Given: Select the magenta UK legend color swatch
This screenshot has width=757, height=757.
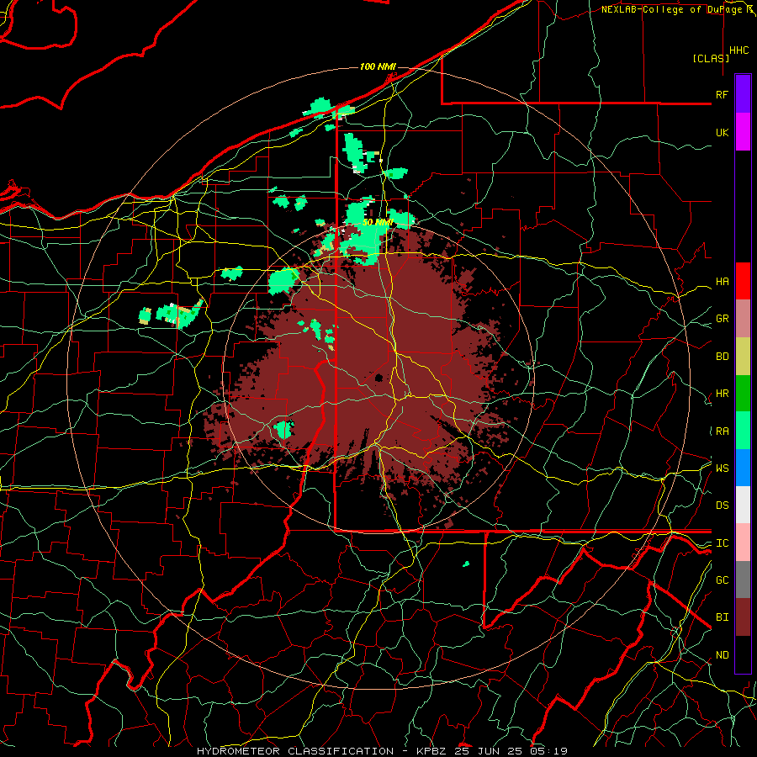Looking at the screenshot, I should click(x=743, y=132).
